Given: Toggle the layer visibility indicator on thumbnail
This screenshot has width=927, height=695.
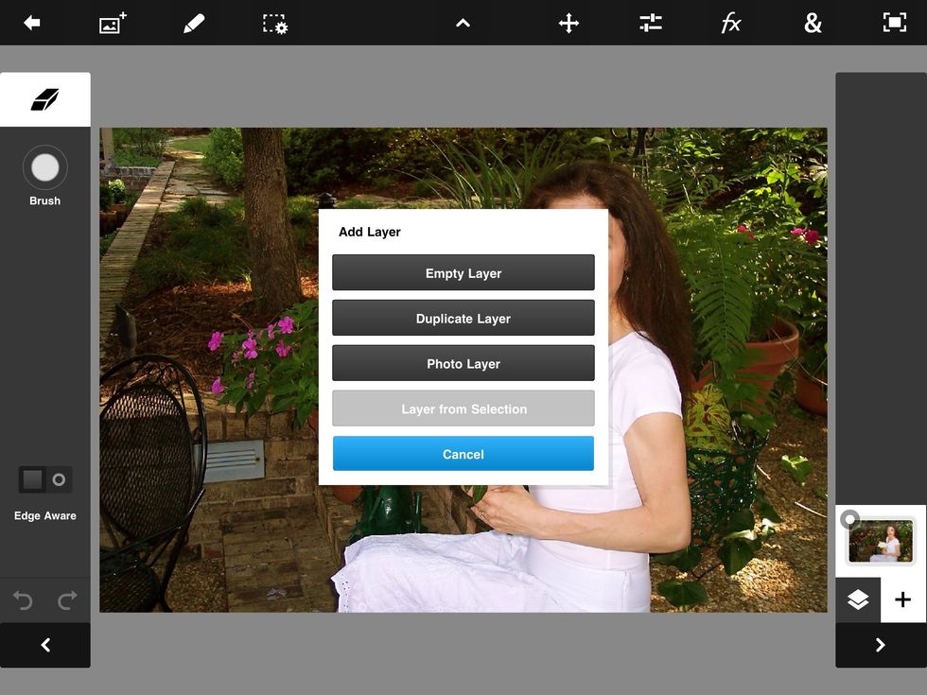Looking at the screenshot, I should pyautogui.click(x=849, y=518).
